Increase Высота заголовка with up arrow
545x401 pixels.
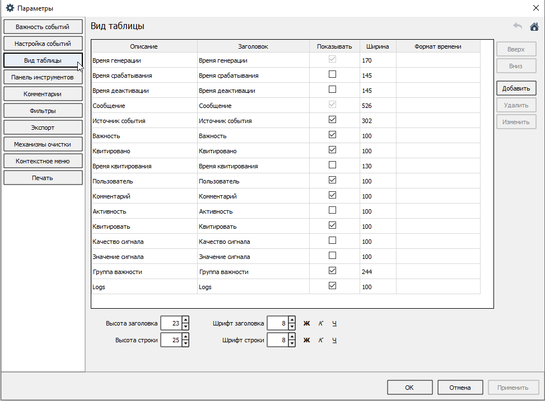185,320
